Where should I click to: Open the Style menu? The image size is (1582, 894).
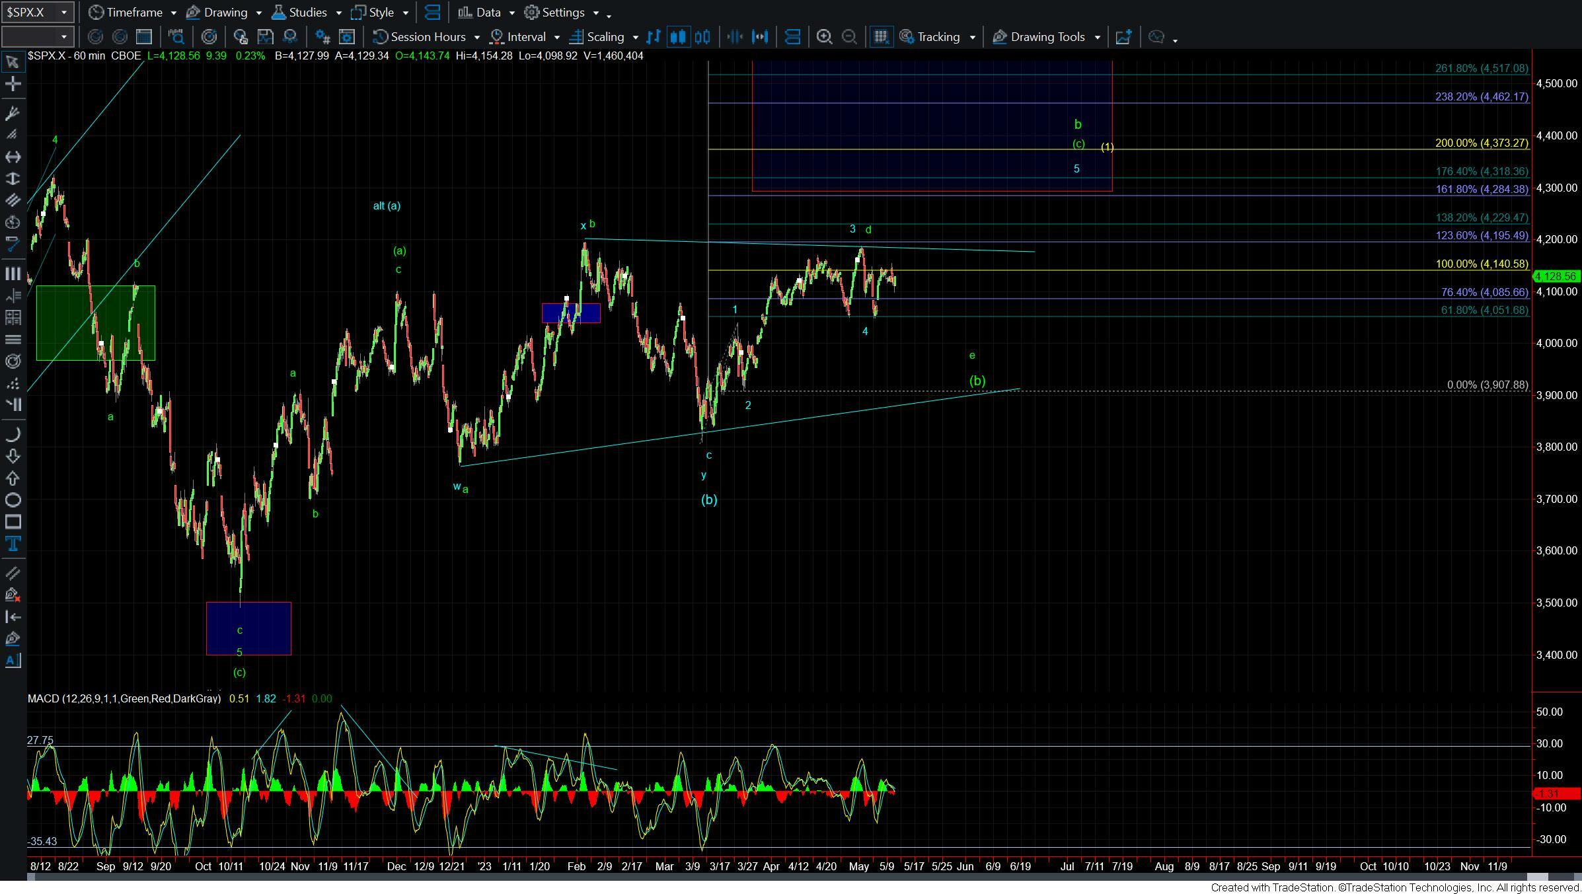click(373, 13)
